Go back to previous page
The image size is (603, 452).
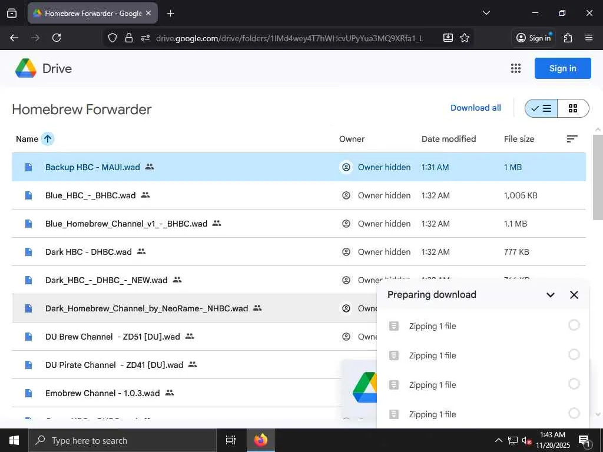[x=14, y=38]
